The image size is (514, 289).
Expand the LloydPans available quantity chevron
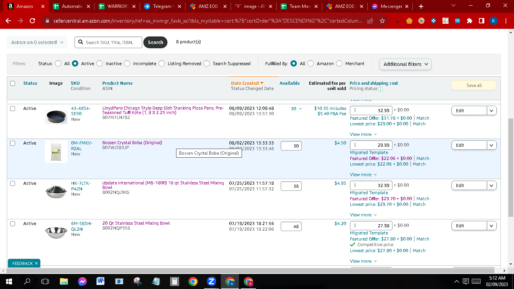[300, 109]
